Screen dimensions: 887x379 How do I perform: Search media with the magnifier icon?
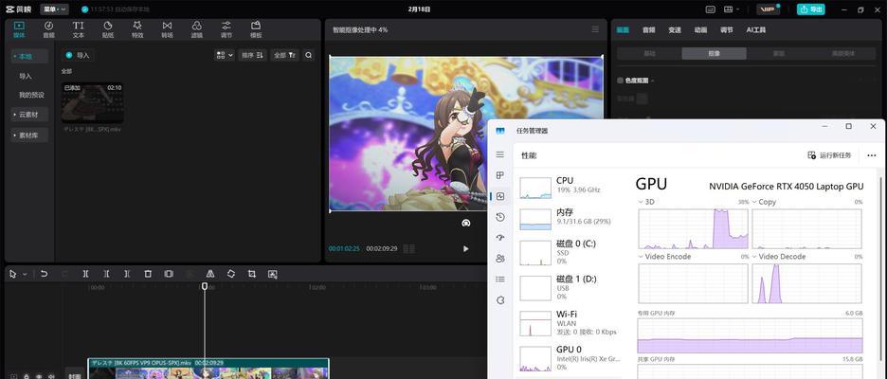click(308, 55)
